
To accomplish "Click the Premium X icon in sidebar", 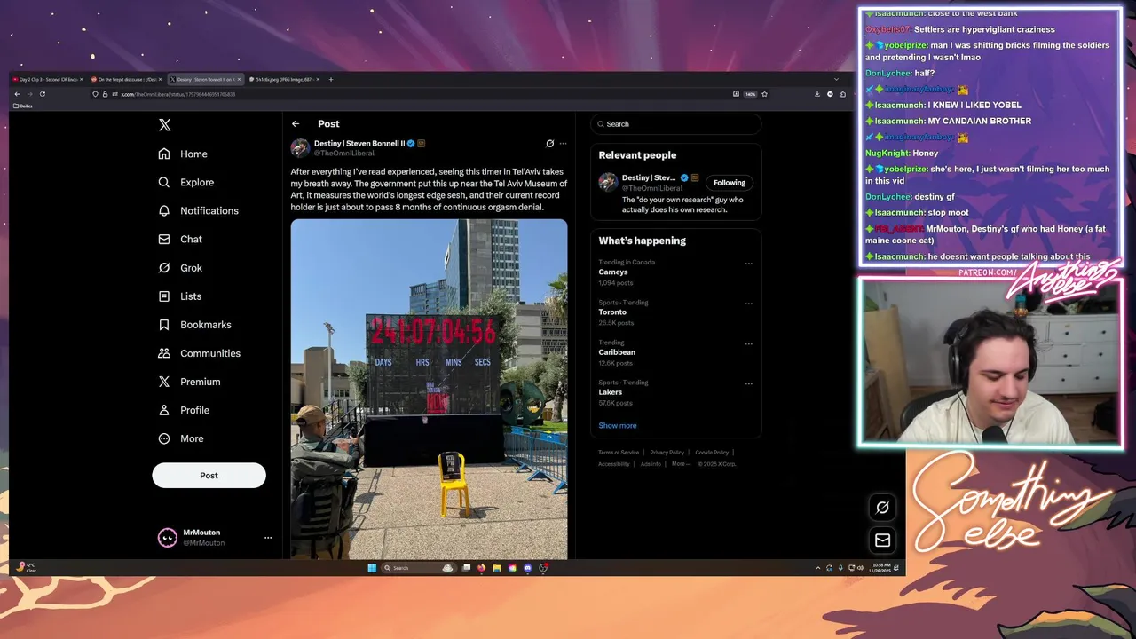I will (164, 382).
